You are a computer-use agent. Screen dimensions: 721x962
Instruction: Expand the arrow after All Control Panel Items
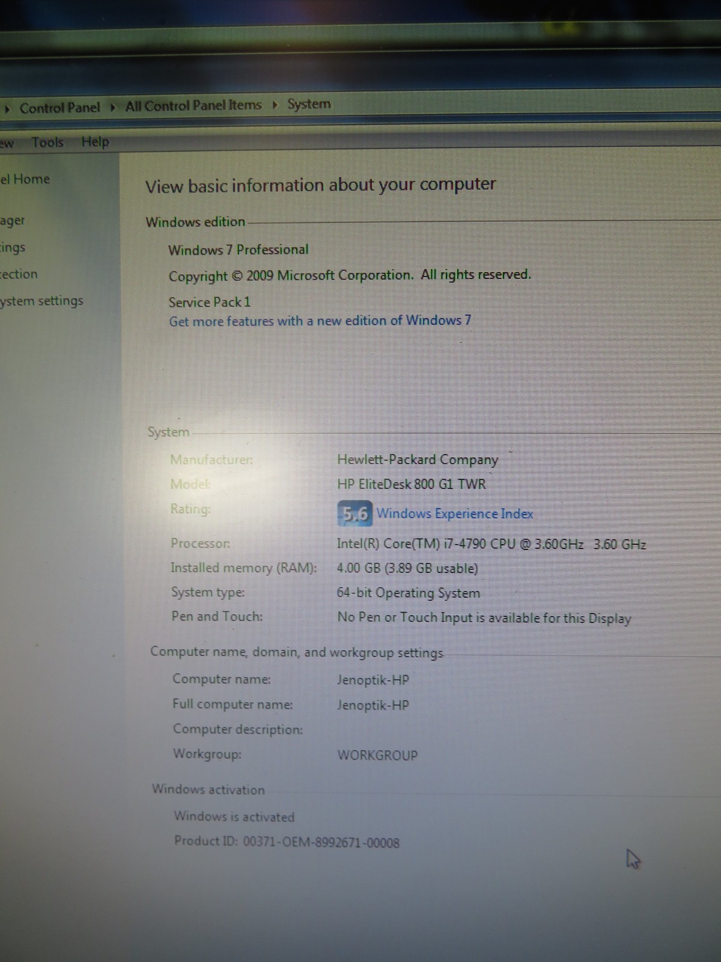click(x=275, y=105)
